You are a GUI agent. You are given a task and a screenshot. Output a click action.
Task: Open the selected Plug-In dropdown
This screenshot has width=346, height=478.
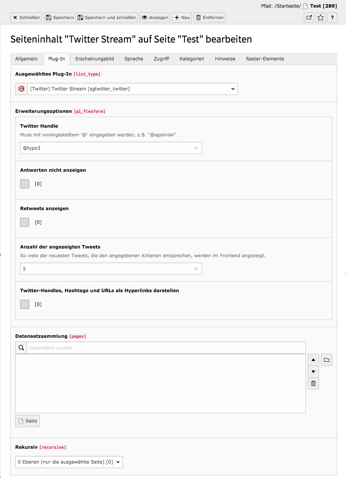(x=132, y=89)
